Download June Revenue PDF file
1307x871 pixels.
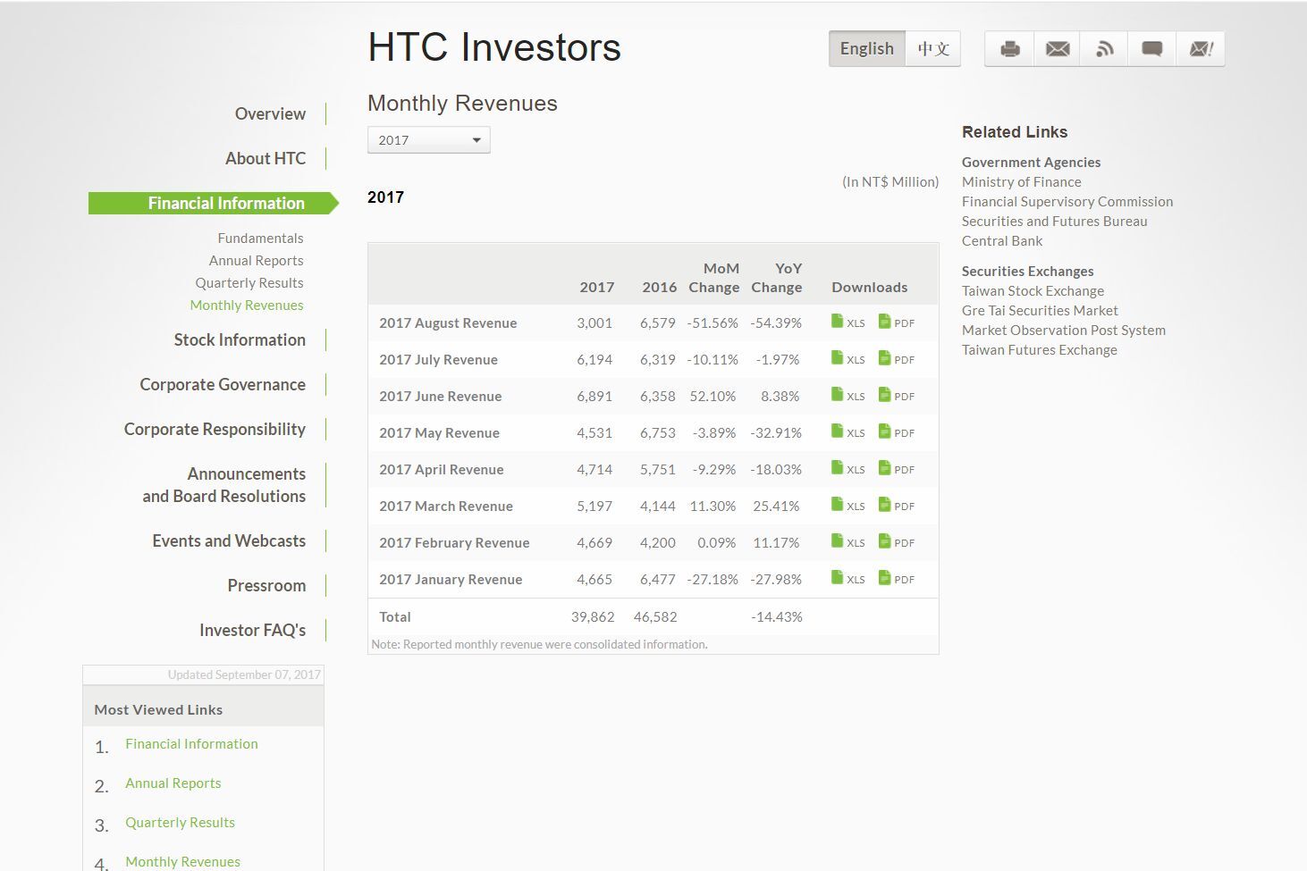(897, 395)
